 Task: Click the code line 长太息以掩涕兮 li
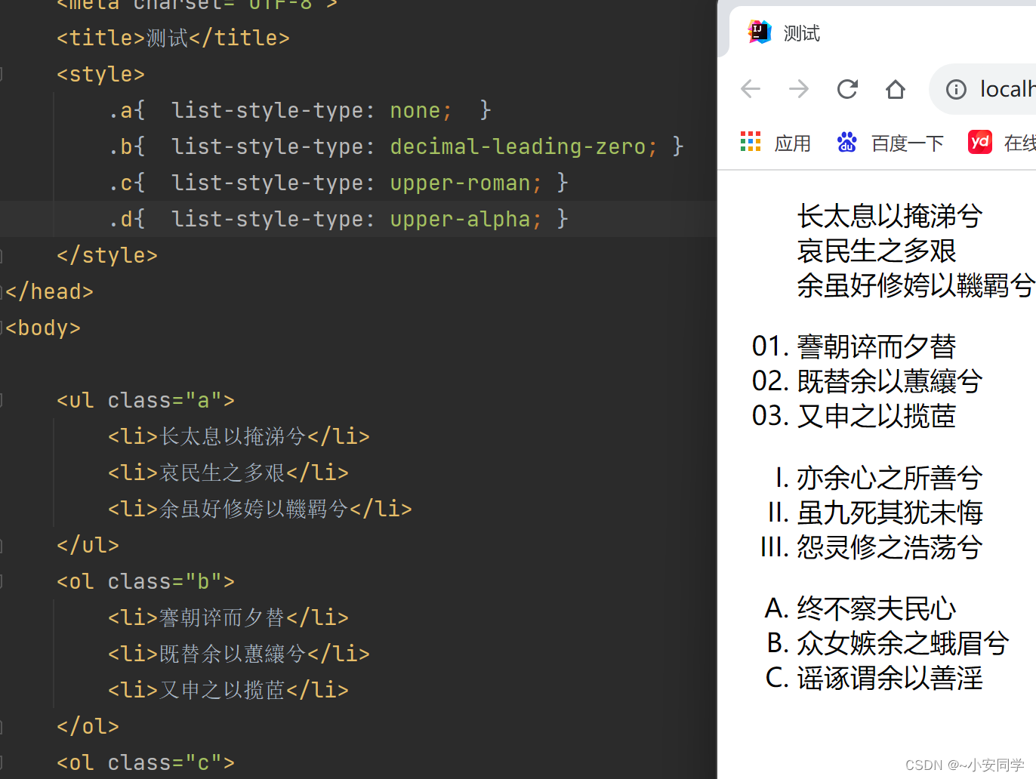(x=239, y=436)
